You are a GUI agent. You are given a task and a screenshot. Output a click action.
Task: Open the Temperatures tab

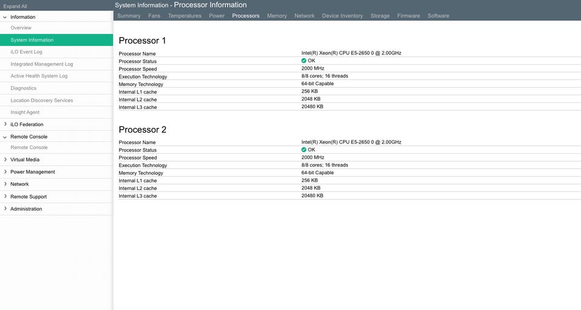click(x=185, y=16)
